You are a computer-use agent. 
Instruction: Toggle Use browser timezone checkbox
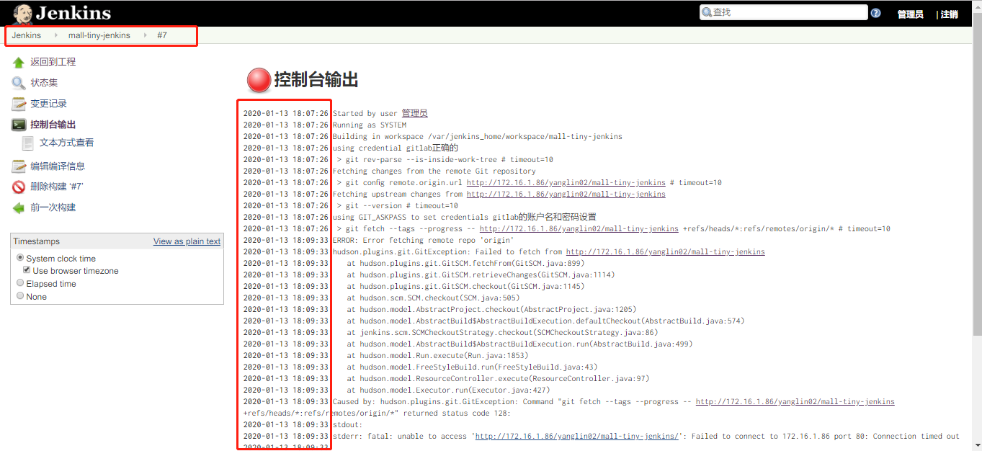[27, 270]
